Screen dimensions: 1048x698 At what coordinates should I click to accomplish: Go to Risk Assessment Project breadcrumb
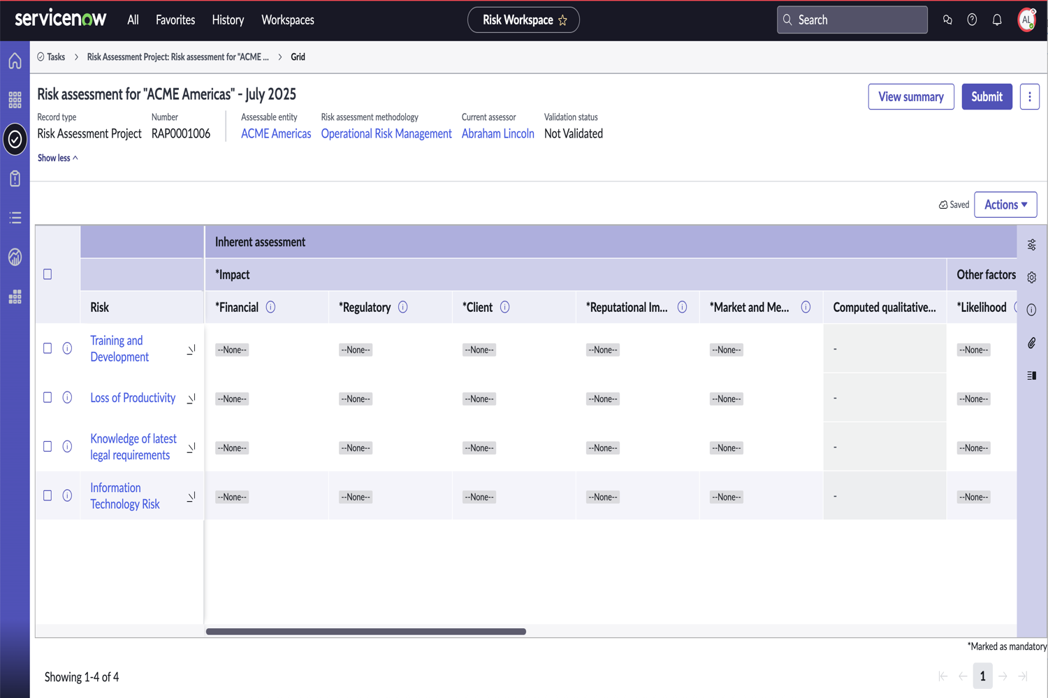[x=177, y=57]
